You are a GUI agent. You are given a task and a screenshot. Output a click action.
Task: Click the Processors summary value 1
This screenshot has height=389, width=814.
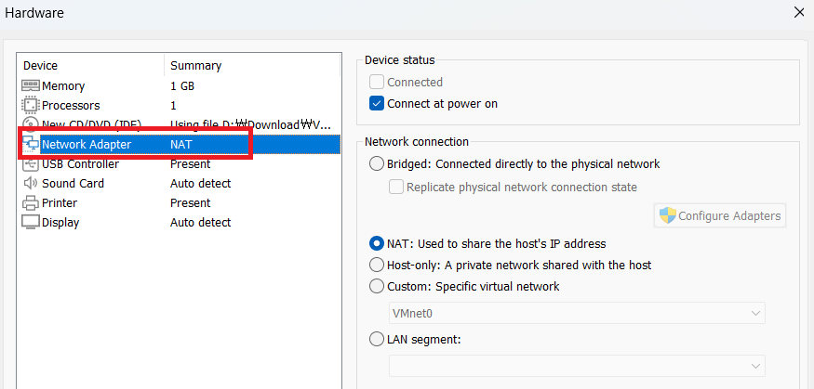(173, 106)
